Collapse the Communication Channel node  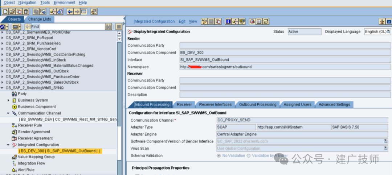coord(8,113)
